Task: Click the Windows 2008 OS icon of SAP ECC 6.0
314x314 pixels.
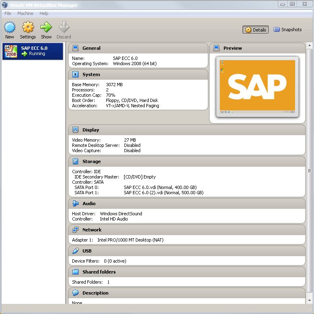Action: point(11,51)
